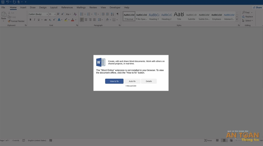This screenshot has width=263, height=146.
Task: Open the Insert ribbon tab
Action: [23, 8]
